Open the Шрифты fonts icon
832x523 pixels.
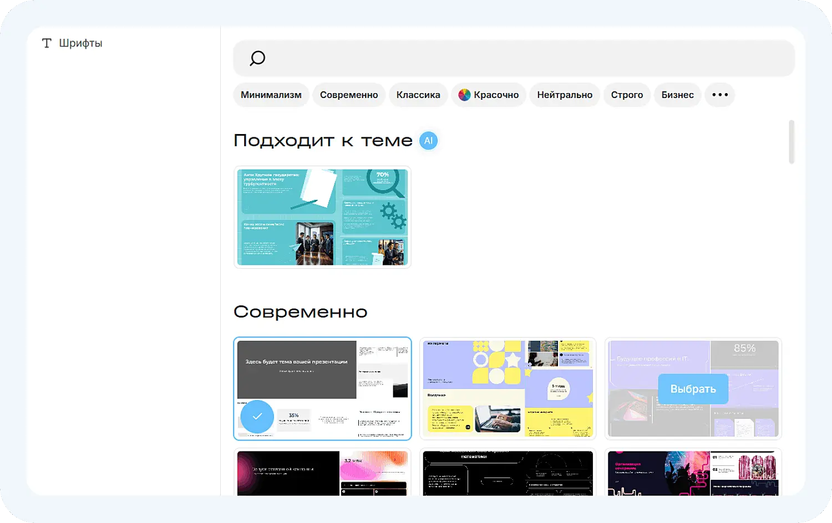tap(47, 43)
